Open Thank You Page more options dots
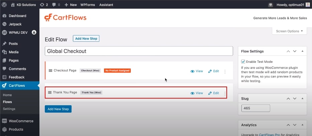 pos(225,94)
